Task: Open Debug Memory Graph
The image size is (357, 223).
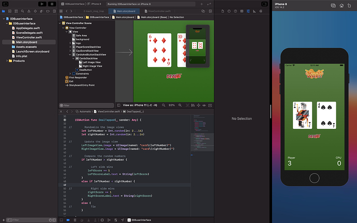Action: pyautogui.click(x=109, y=220)
